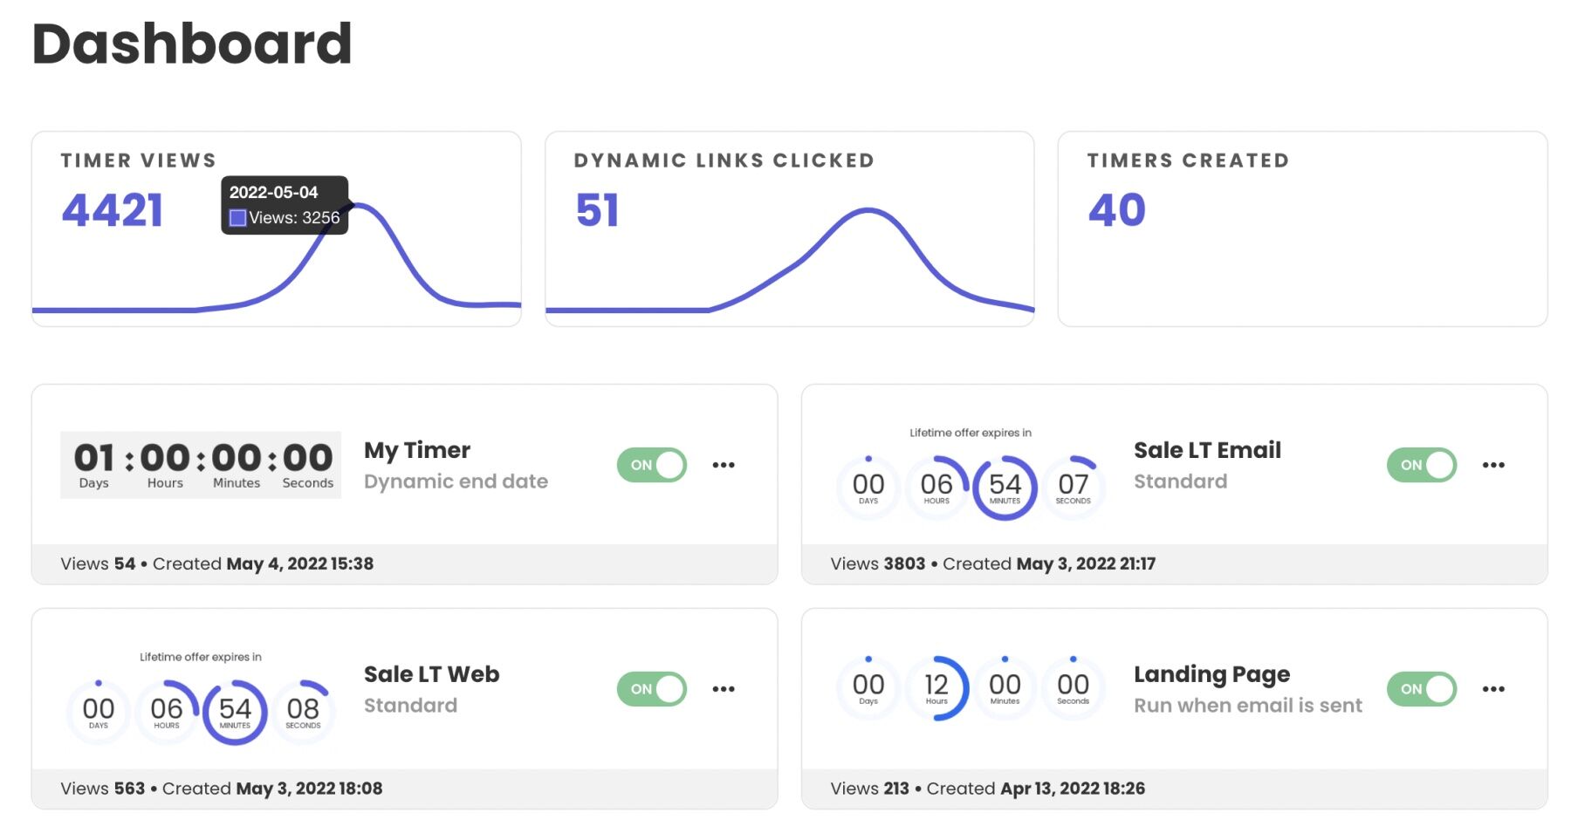Click the Timers Created count 40

pos(1115,209)
